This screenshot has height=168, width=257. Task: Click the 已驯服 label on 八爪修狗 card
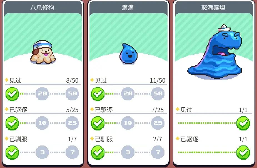(x=18, y=139)
